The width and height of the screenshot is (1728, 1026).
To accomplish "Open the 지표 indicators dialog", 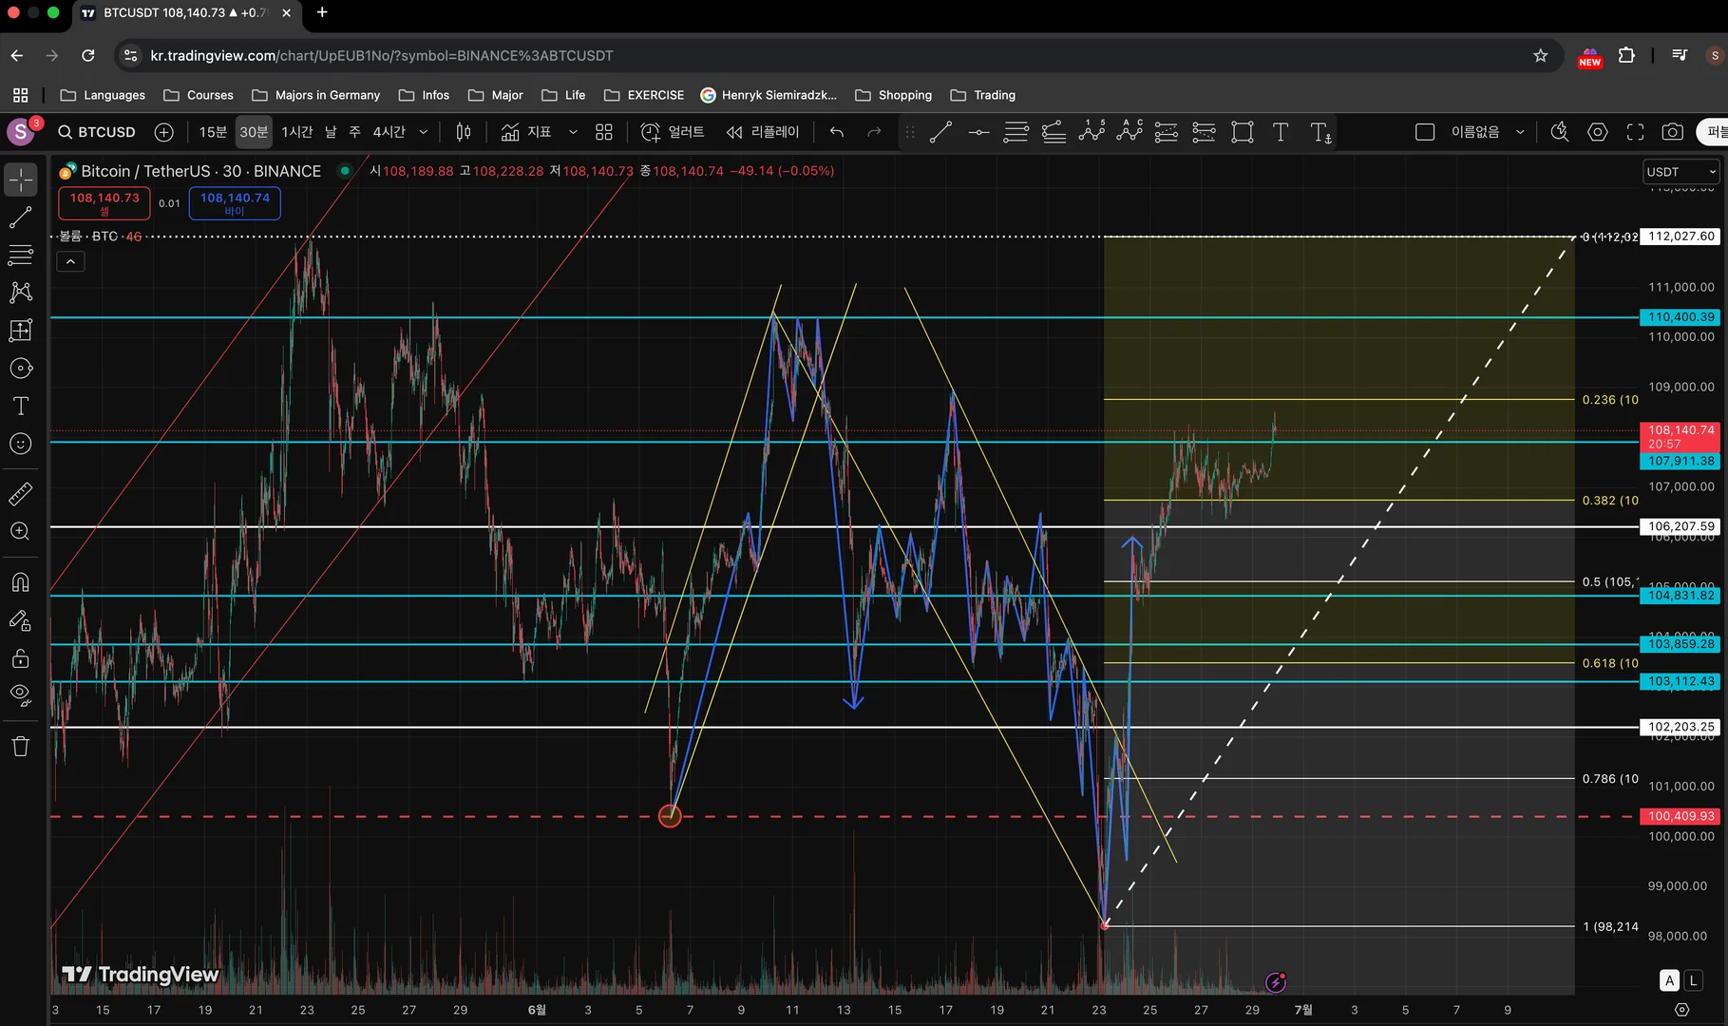I will (x=526, y=132).
